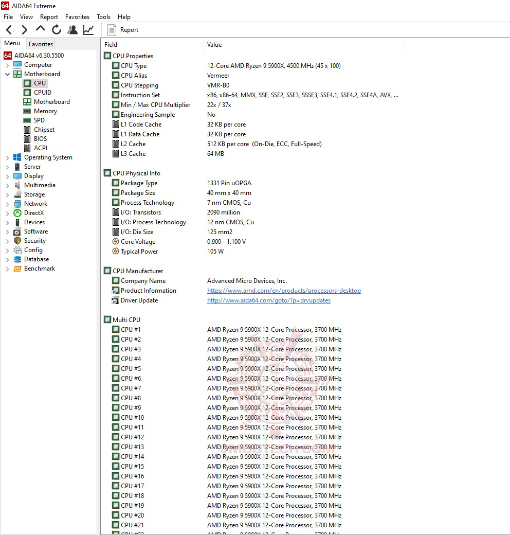The height and width of the screenshot is (535, 510).
Task: Select the Software icon in tree
Action: click(x=17, y=231)
